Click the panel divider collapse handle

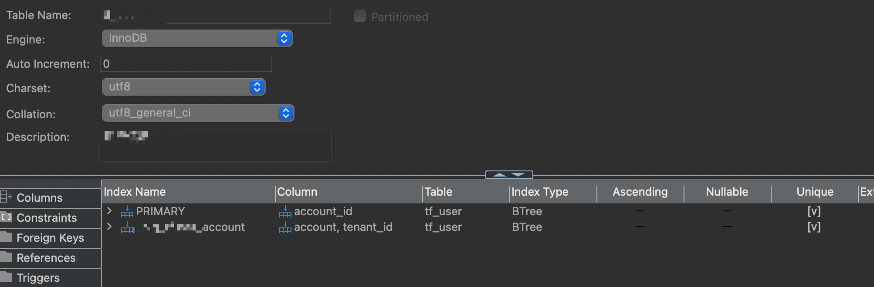pos(509,175)
